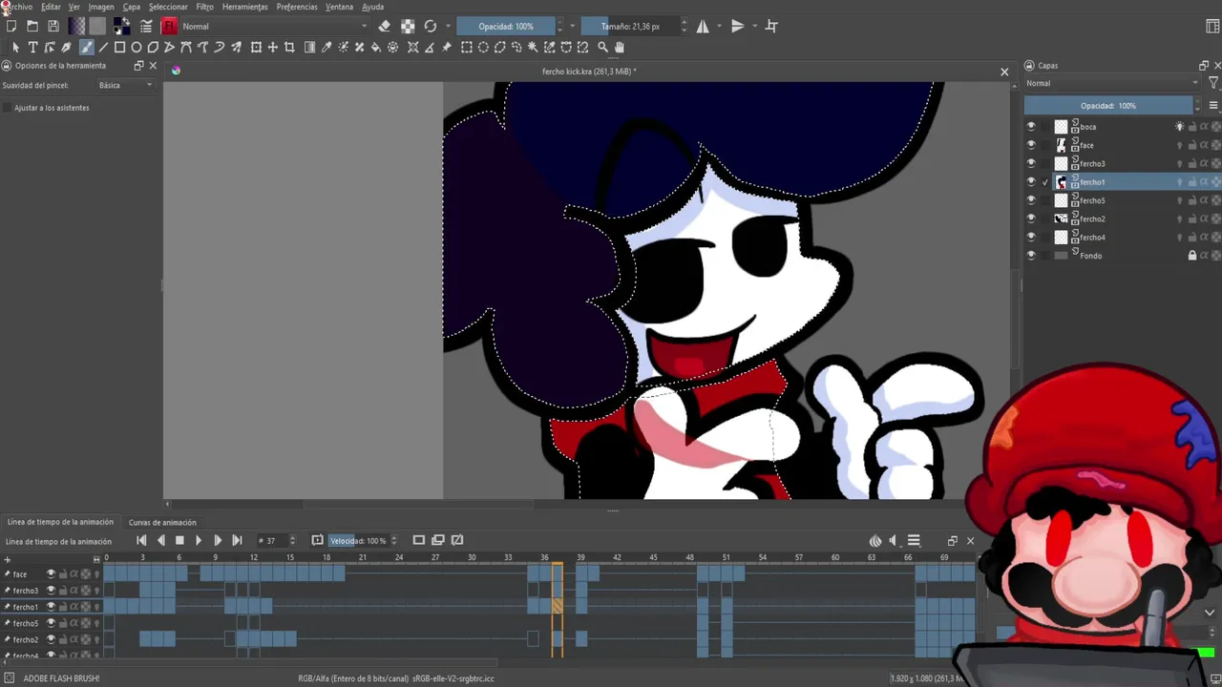Select the move layer tool
Image resolution: width=1222 pixels, height=687 pixels.
point(272,47)
